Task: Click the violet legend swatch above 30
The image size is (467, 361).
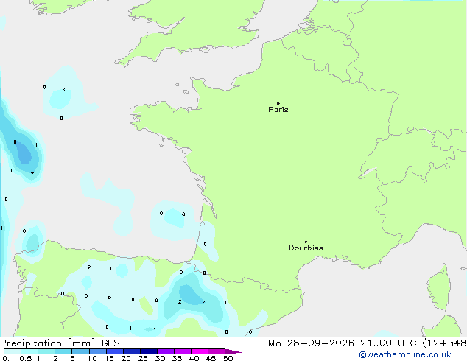Action: pyautogui.click(x=166, y=351)
